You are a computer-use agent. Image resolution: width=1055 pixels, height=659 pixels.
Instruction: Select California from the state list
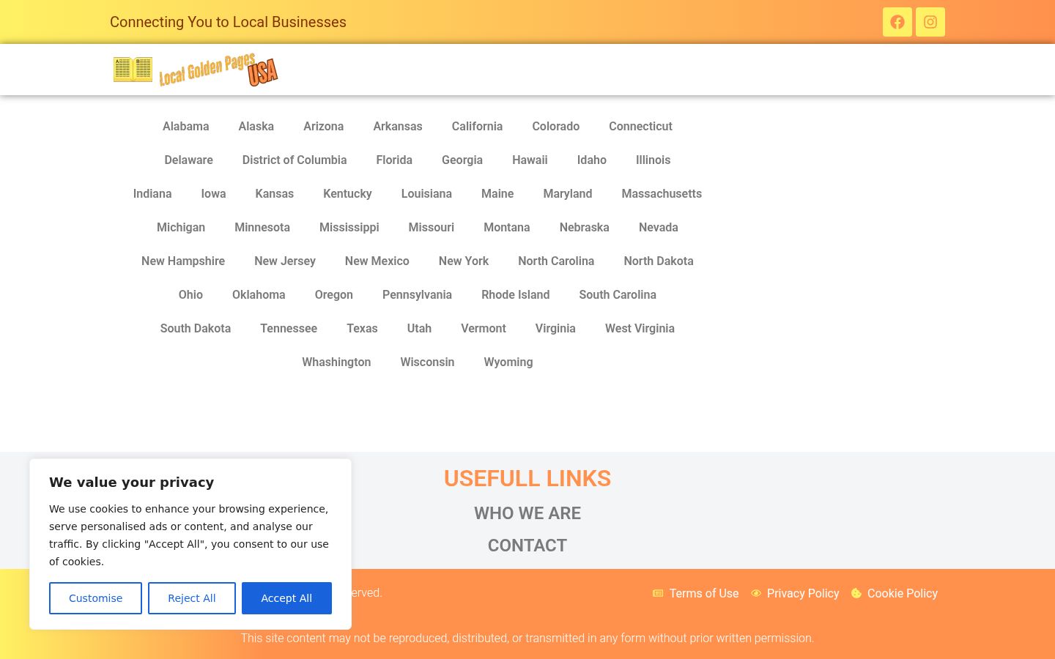477,126
